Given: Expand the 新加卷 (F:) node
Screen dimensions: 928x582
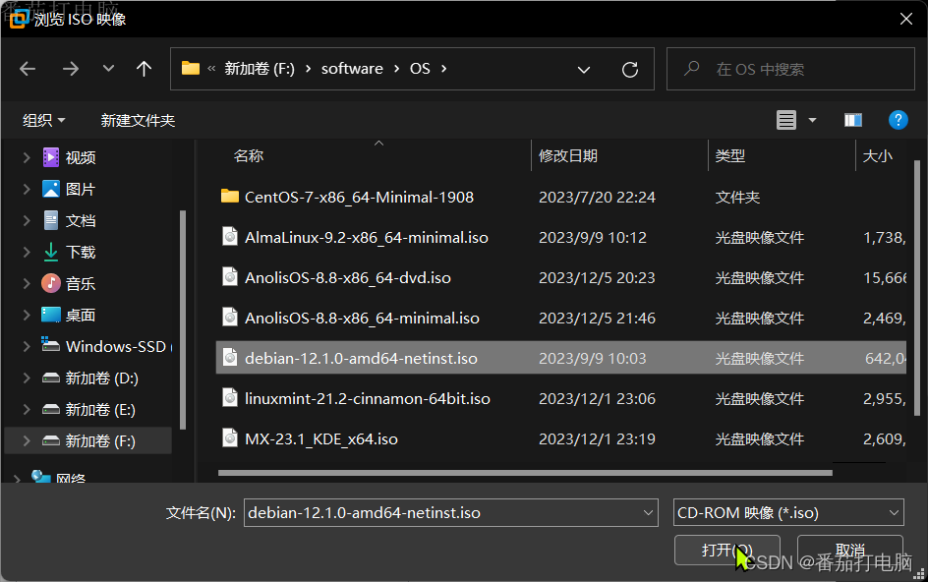Looking at the screenshot, I should (x=26, y=440).
